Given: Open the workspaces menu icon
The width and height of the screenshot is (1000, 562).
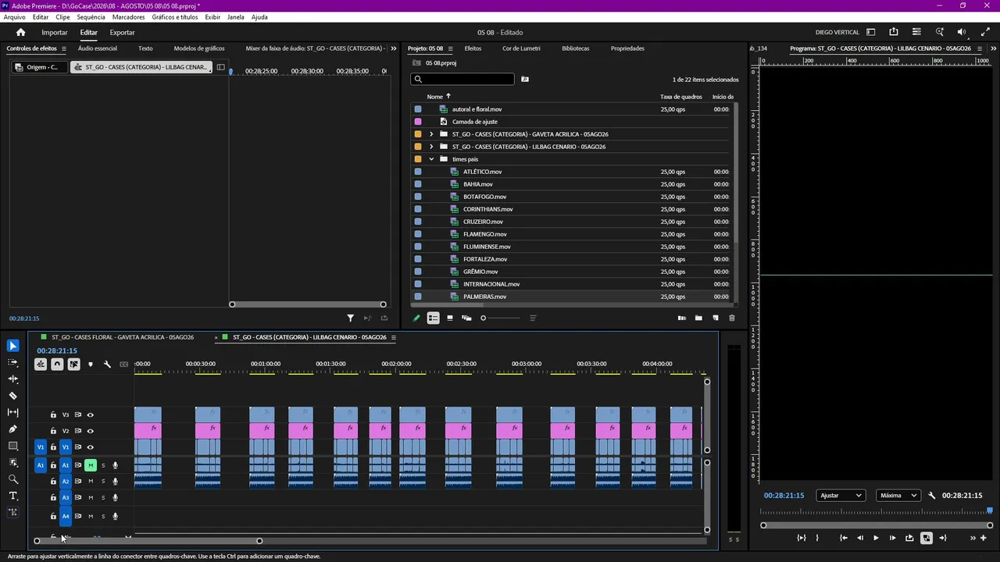Looking at the screenshot, I should tap(871, 32).
